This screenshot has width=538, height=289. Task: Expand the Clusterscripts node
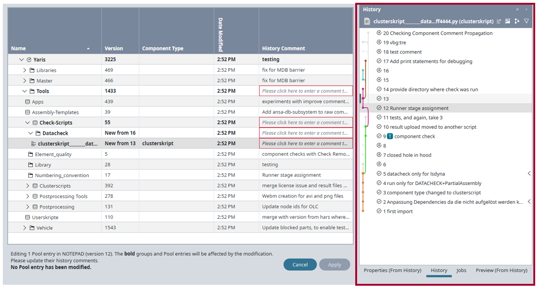28,186
